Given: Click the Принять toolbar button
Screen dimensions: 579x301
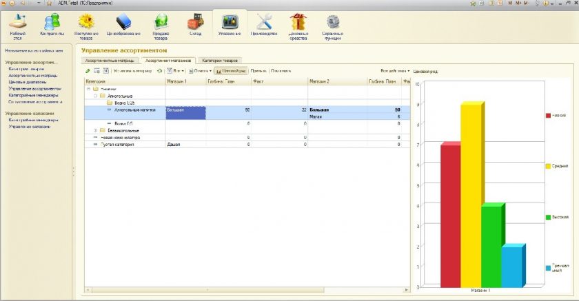Looking at the screenshot, I should 258,71.
